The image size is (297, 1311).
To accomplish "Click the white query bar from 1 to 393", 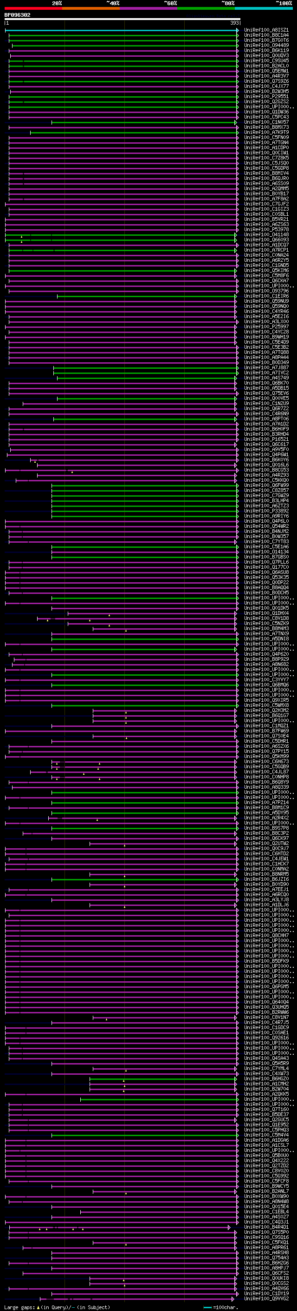I will coord(123,20).
